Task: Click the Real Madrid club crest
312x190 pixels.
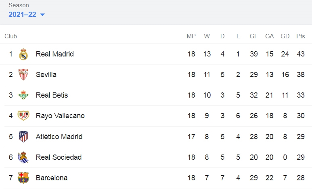Action: coord(23,54)
